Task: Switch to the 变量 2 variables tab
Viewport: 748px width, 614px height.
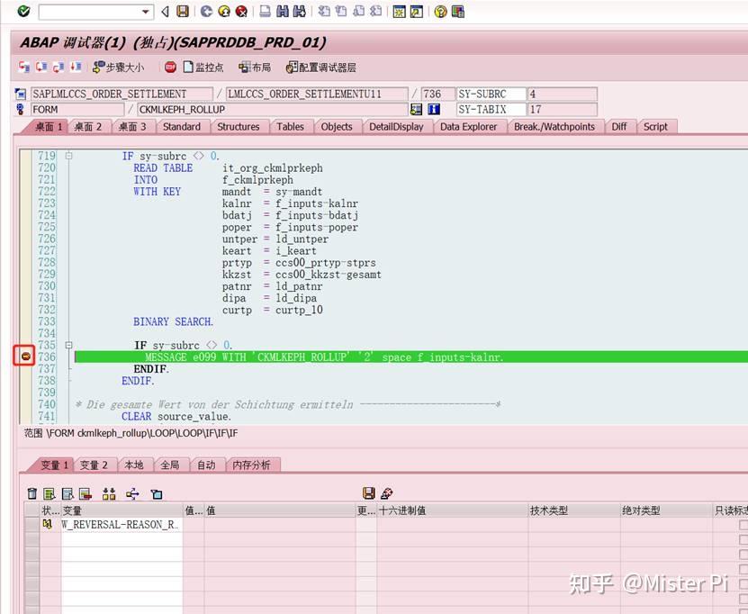Action: click(x=94, y=465)
